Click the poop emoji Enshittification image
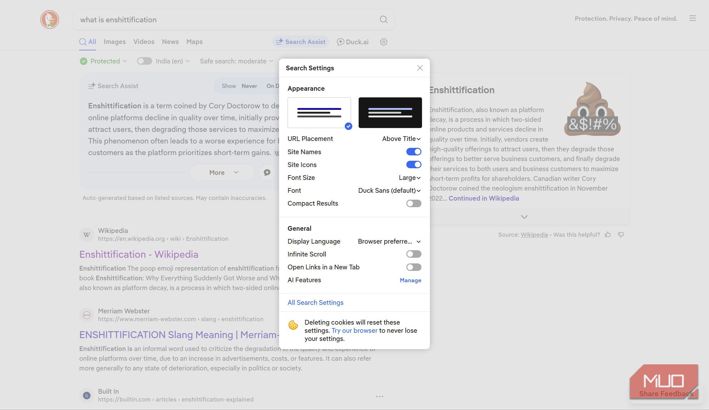The height and width of the screenshot is (410, 709). point(592,109)
